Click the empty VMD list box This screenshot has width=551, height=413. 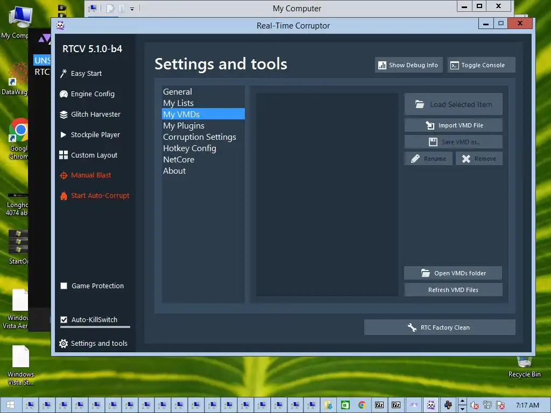327,195
